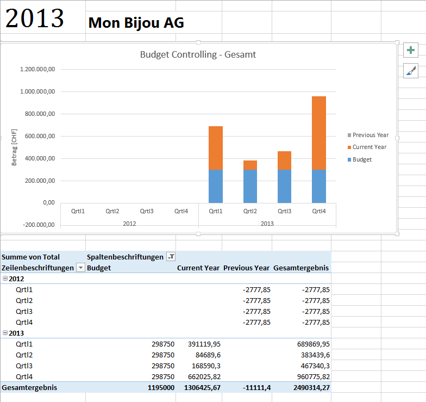Click the Gesamtergebnis row label at bottom
426x402 pixels.
click(x=29, y=387)
